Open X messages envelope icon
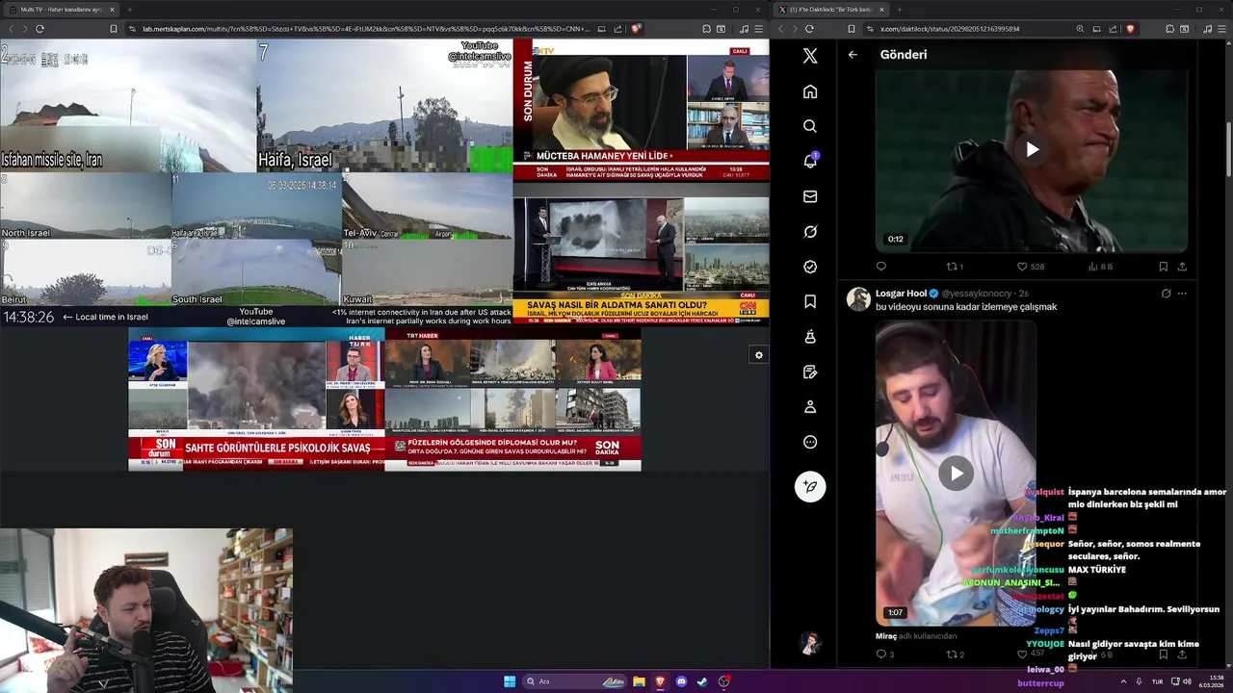Screen dimensions: 1233x693 [810, 196]
